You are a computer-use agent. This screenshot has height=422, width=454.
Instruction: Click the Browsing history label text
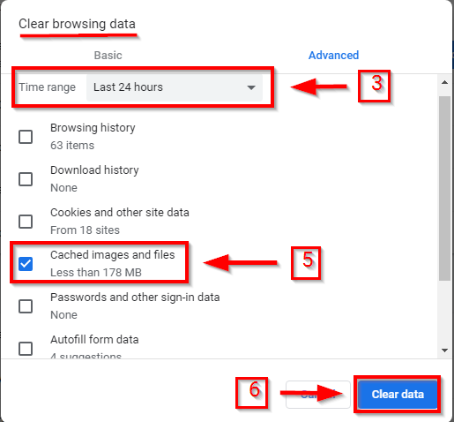click(x=93, y=128)
